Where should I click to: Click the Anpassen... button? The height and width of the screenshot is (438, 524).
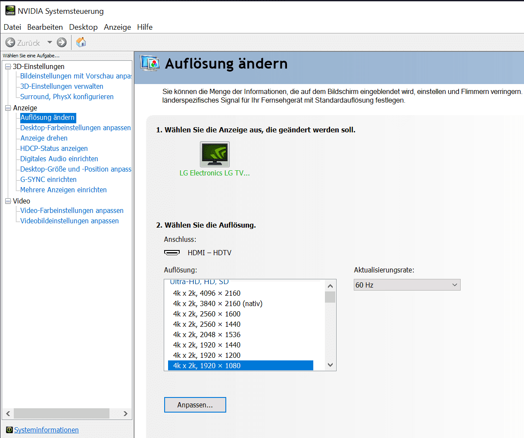[195, 405]
